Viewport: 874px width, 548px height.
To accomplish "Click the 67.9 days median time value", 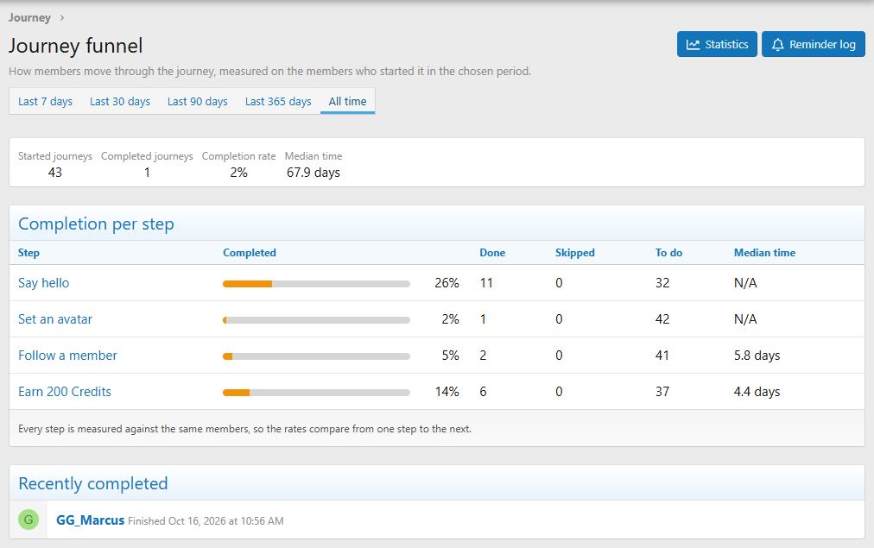I will [x=313, y=173].
